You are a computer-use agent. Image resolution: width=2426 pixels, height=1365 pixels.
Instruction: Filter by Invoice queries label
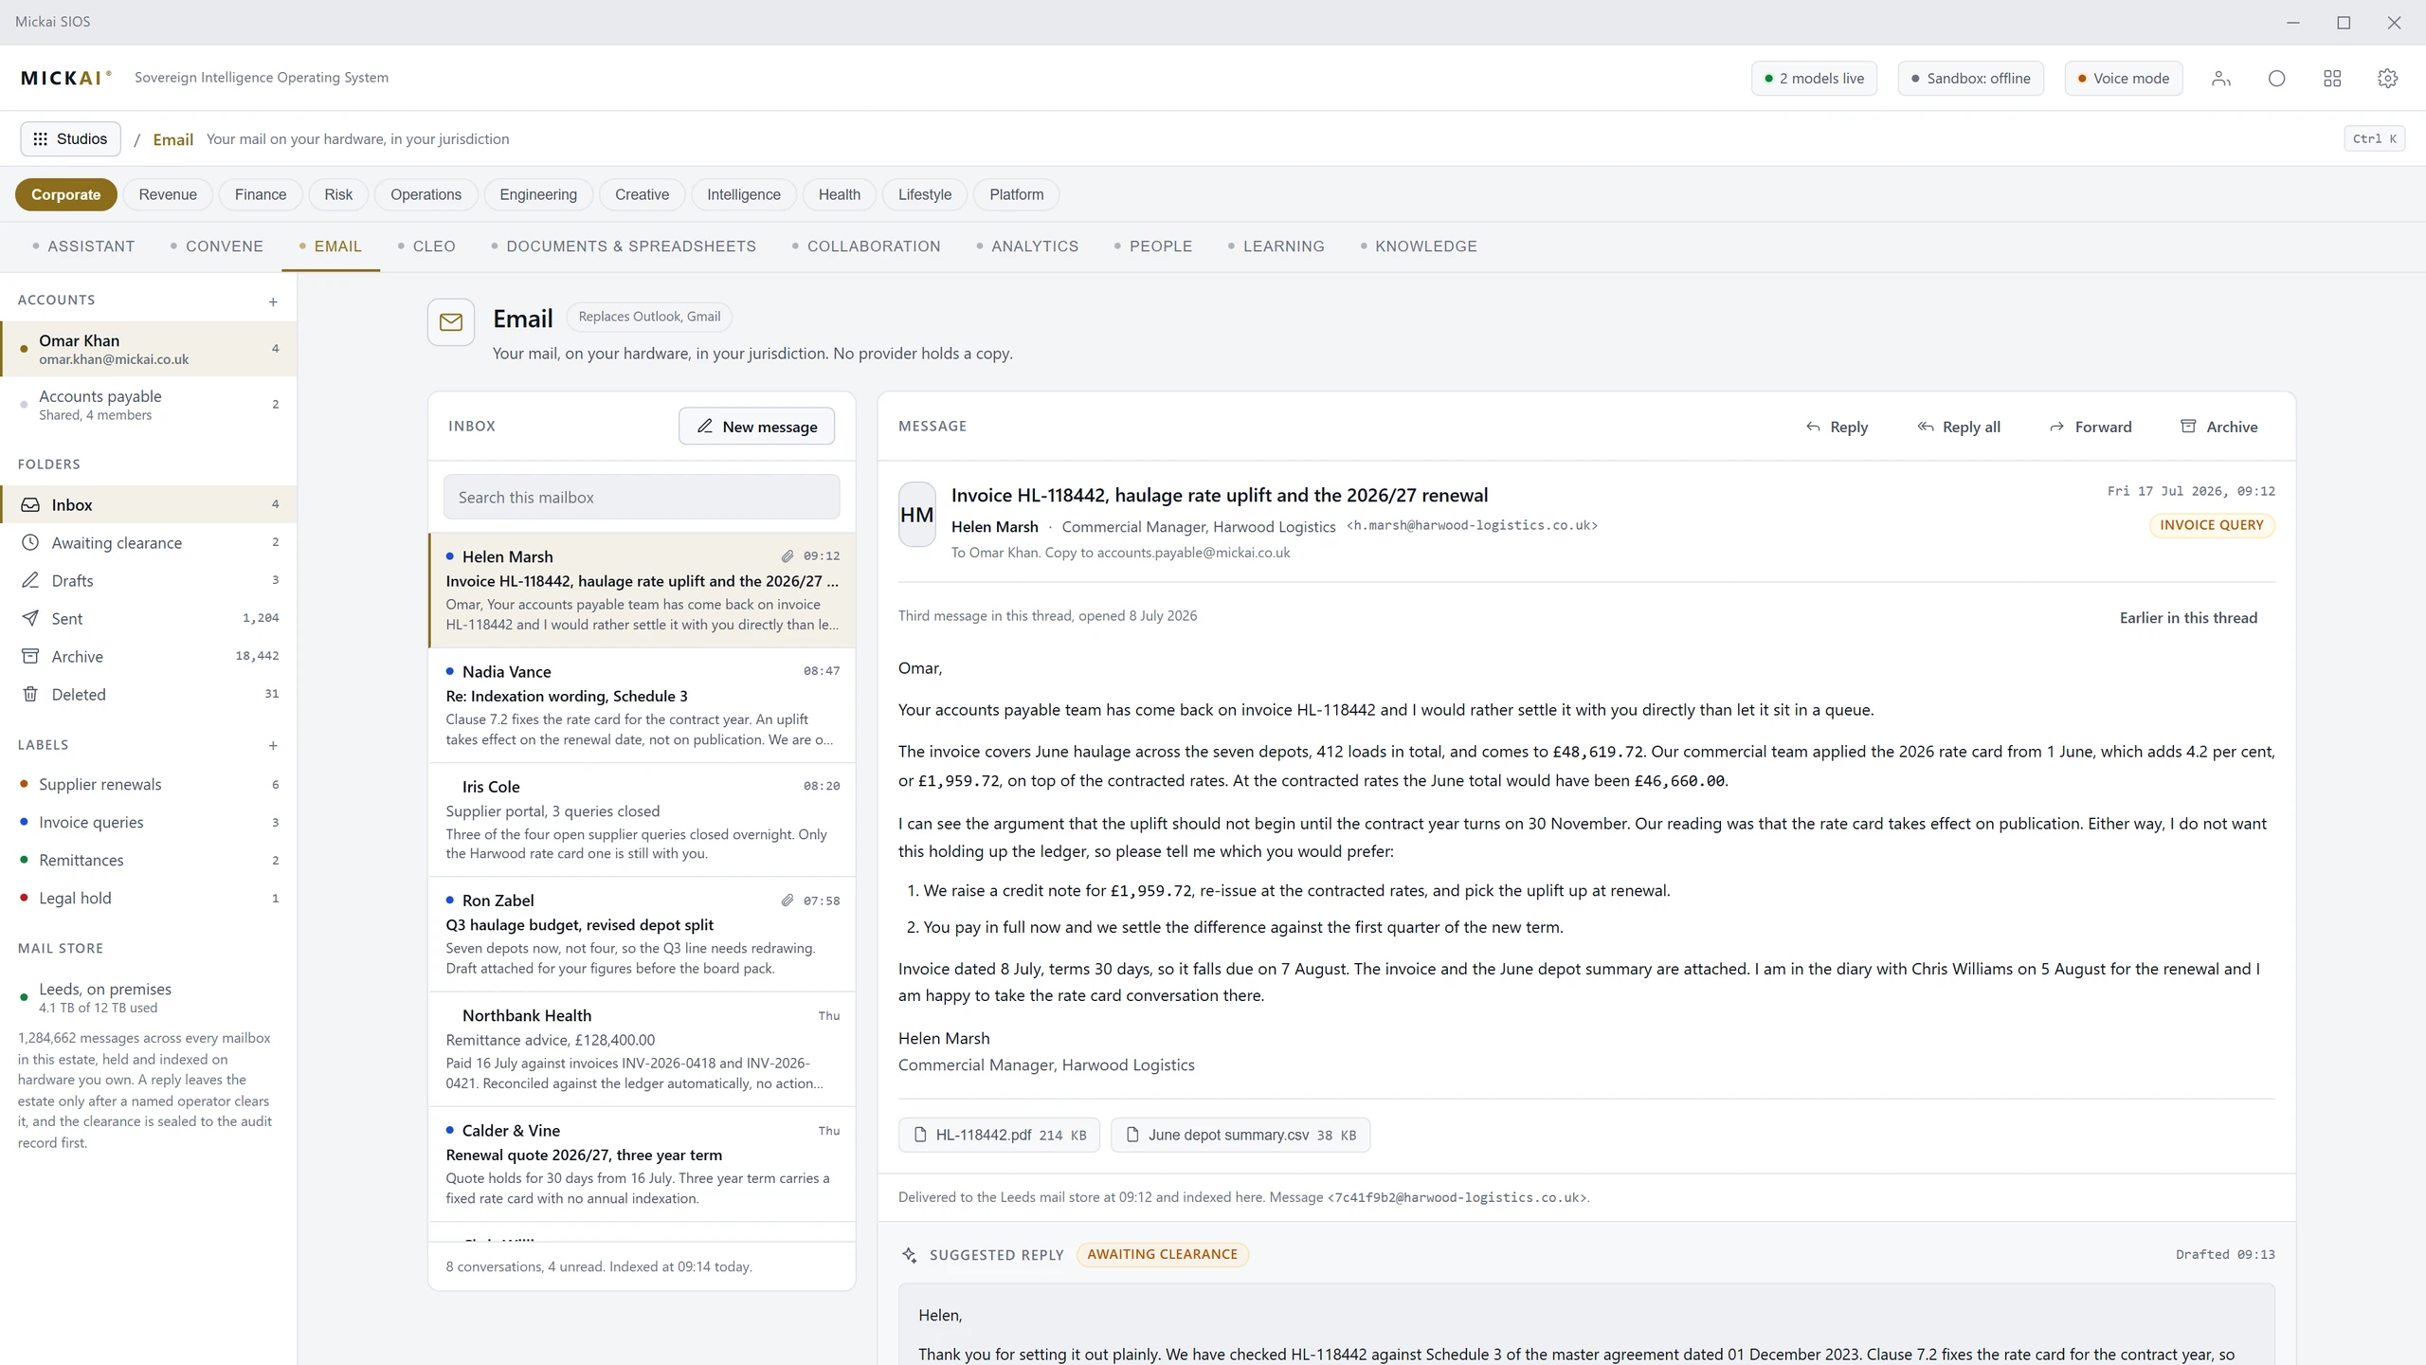click(x=149, y=822)
